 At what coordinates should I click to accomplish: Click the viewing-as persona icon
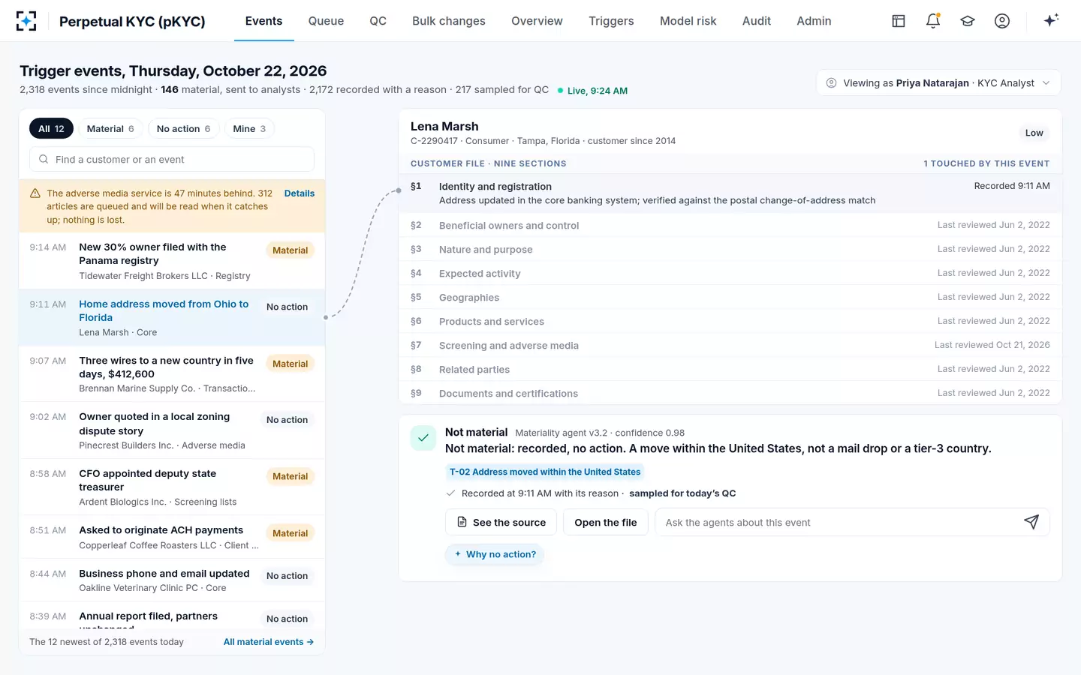click(x=831, y=83)
